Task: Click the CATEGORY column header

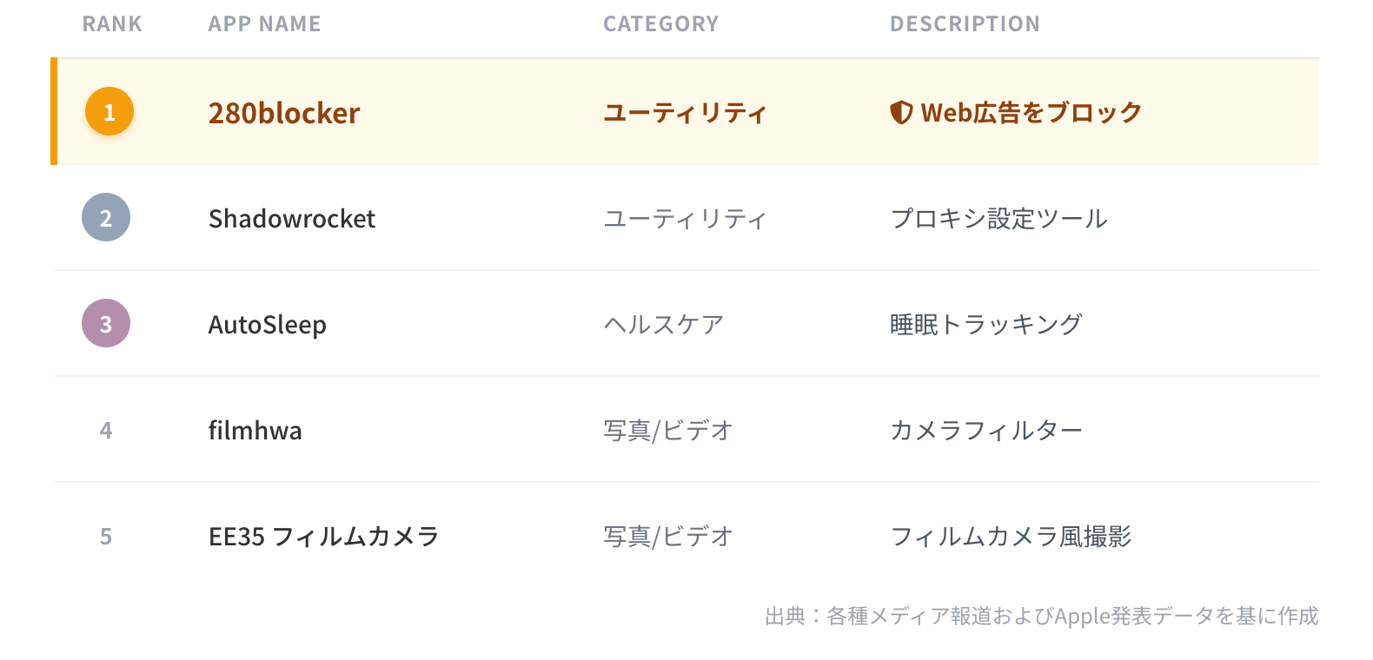Action: coord(661,24)
